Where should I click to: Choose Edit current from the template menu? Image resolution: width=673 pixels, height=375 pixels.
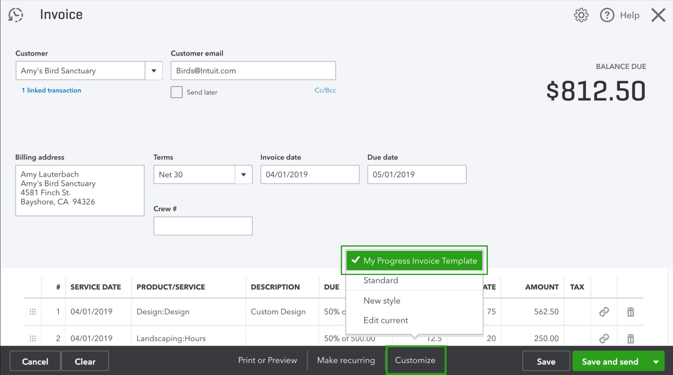(386, 320)
